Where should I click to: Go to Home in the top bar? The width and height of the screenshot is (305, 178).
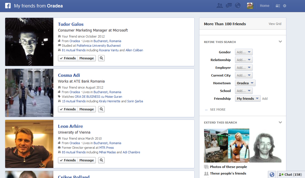pos(265,6)
